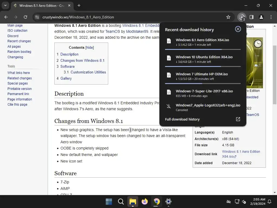Image resolution: width=277 pixels, height=208 pixels.
Task: Open the Chrome profile avatar icon
Action: (x=261, y=17)
